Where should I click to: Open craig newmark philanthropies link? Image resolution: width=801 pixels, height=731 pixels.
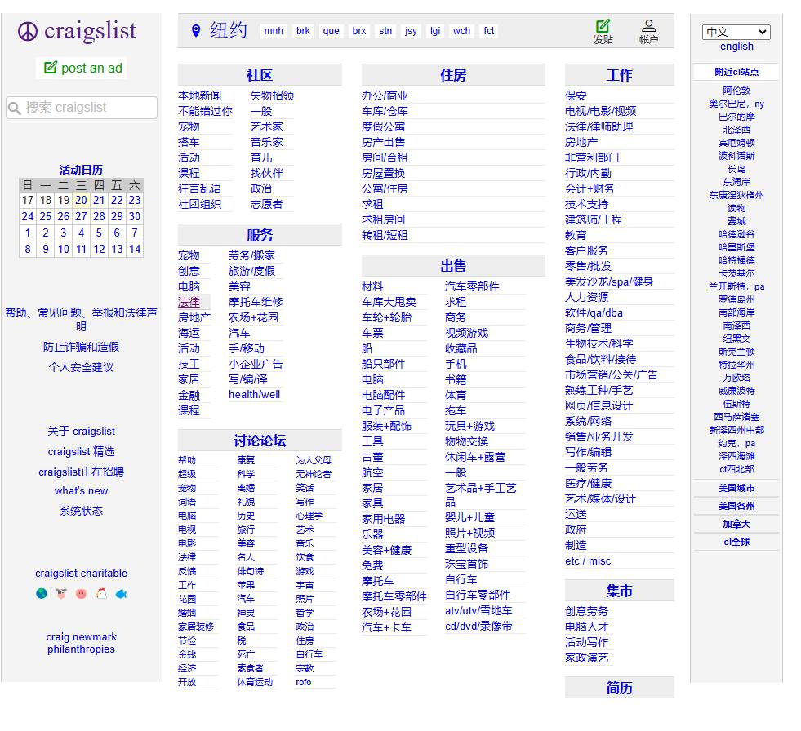click(x=81, y=643)
